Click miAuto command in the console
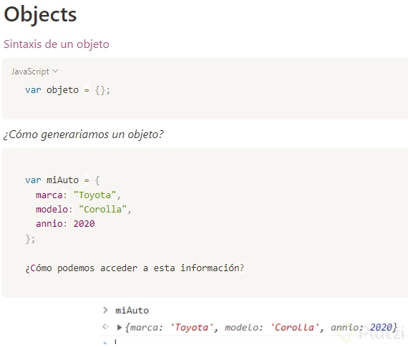 pos(132,311)
